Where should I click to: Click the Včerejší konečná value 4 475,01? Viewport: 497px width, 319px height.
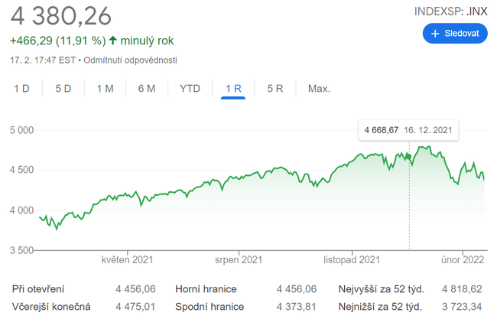pyautogui.click(x=135, y=307)
